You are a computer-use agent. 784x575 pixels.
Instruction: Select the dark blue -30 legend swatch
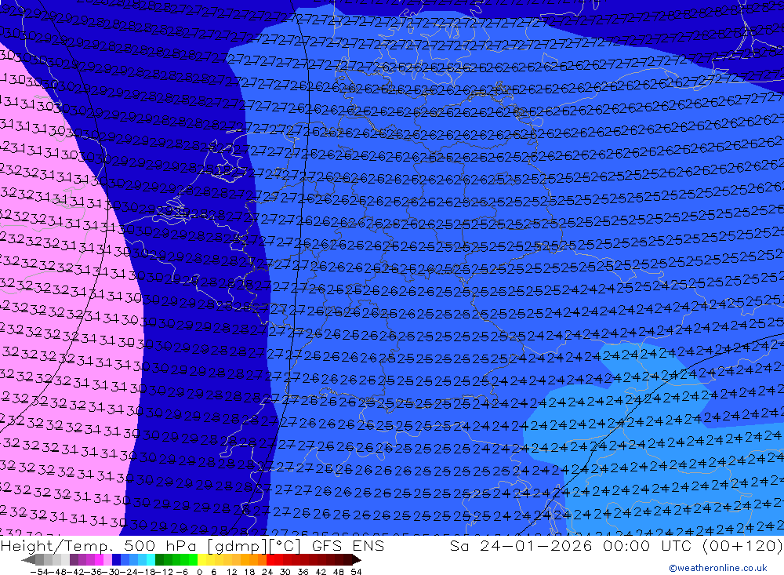[116, 559]
